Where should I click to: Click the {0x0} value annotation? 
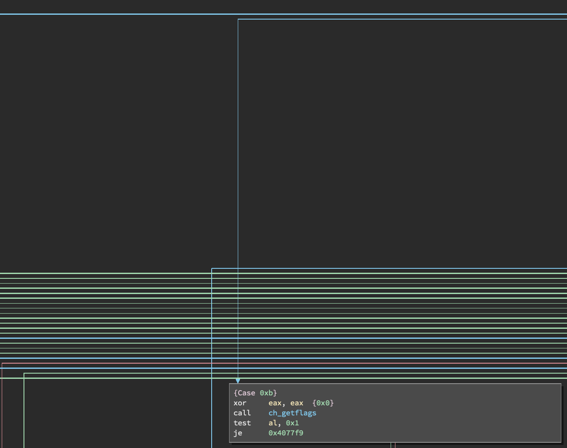click(323, 403)
